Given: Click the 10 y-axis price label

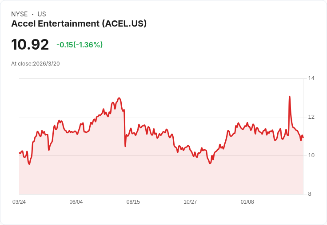Looking at the screenshot, I should 311,155.
